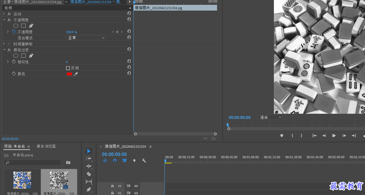
Task: Create ellipse mask under 不透明度 effect
Action: 16,26
